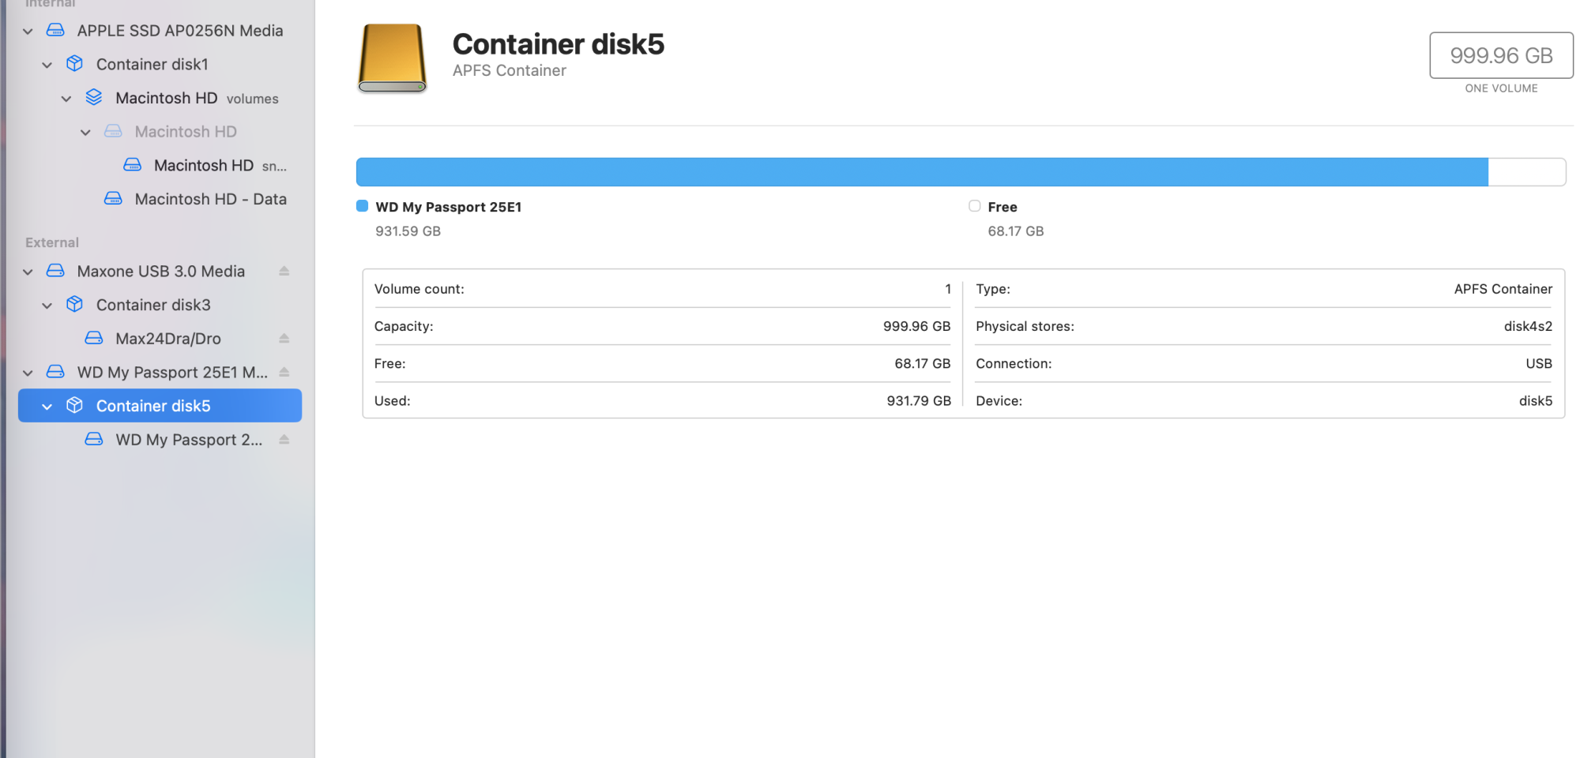
Task: Click the 999.96 GB value in the Capacity row
Action: coord(917,326)
